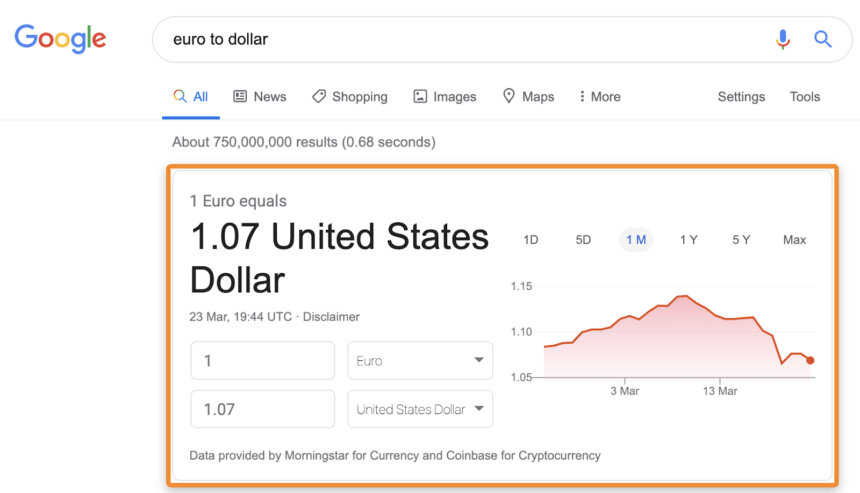Click the Maps pin icon
The height and width of the screenshot is (493, 860).
(x=508, y=96)
